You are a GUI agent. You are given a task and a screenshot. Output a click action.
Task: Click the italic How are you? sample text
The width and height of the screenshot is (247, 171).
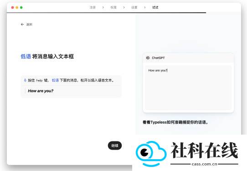click(41, 91)
